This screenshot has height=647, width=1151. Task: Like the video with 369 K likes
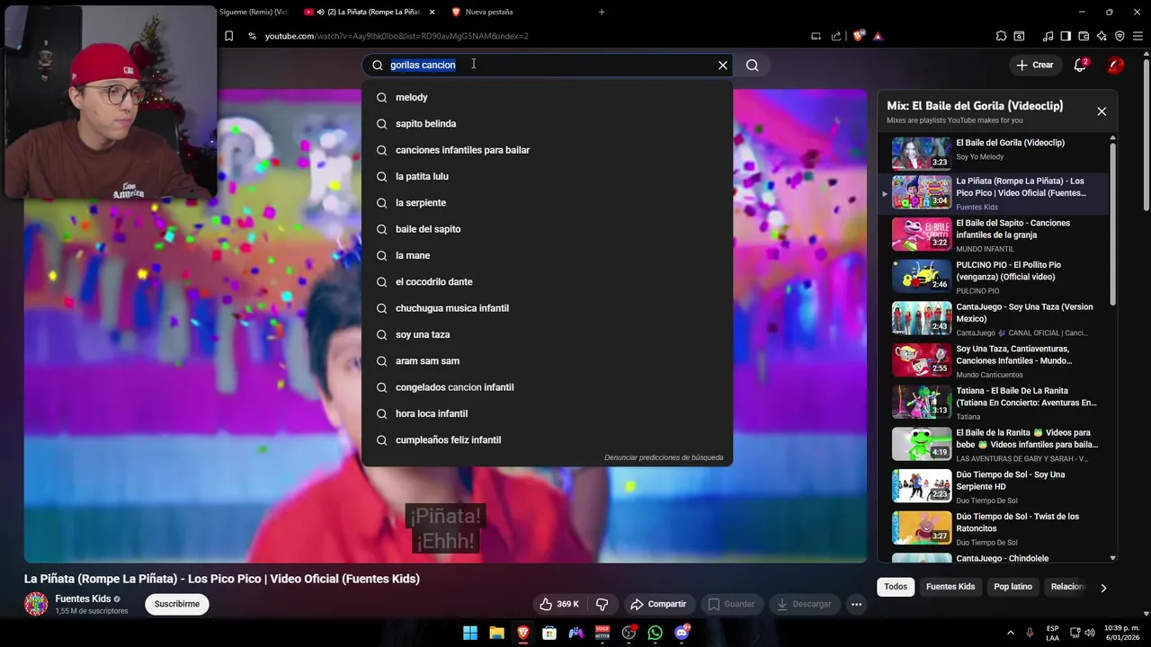(x=558, y=604)
